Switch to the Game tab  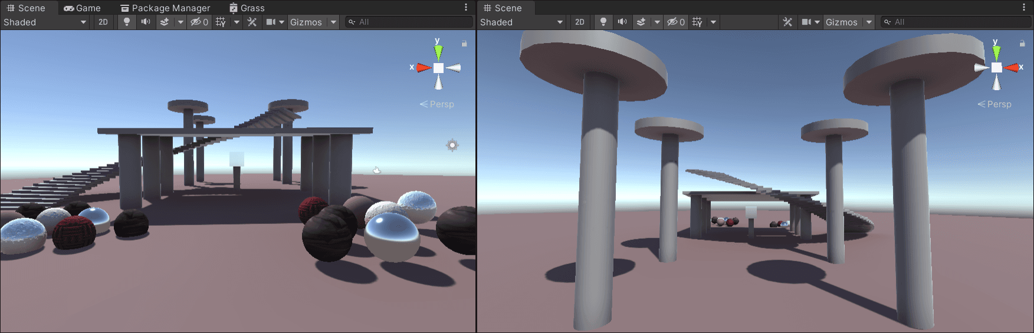[82, 8]
